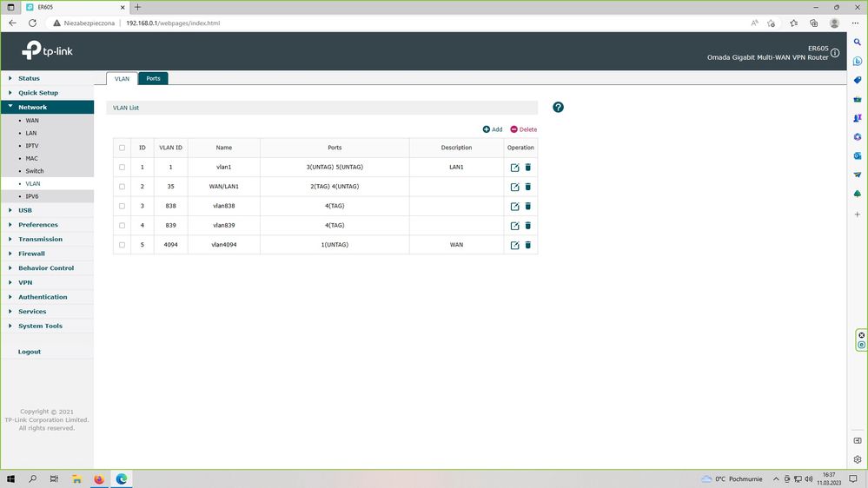Image resolution: width=868 pixels, height=488 pixels.
Task: Click the browser address bar URL
Action: 173,23
